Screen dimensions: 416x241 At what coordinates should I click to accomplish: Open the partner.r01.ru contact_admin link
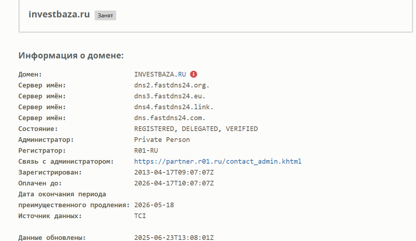tap(218, 162)
